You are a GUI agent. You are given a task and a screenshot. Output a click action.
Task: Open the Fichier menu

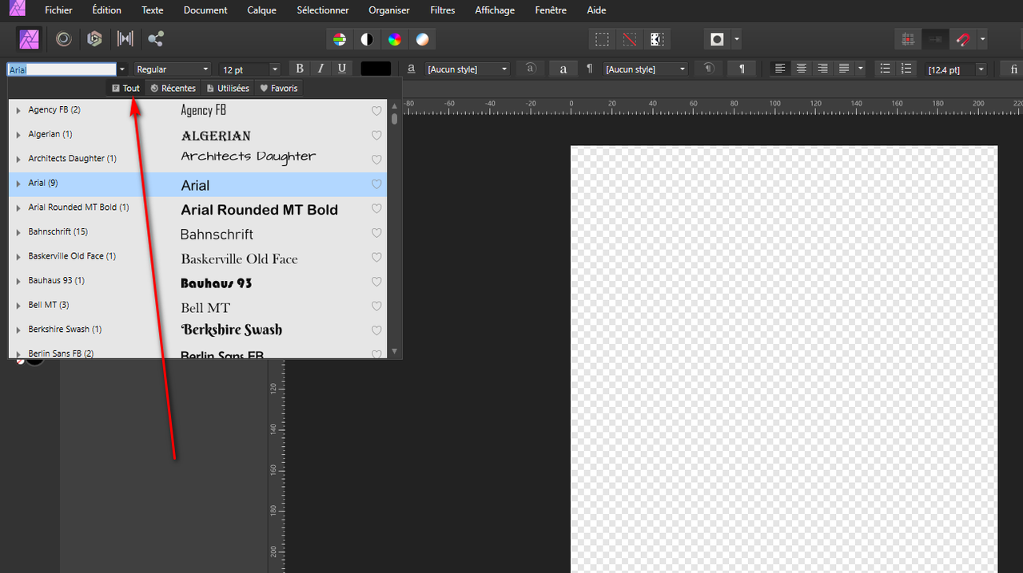pos(58,10)
